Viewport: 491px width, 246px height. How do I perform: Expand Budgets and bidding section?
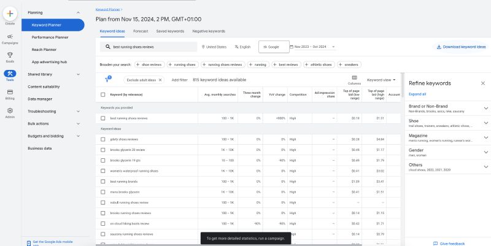(78, 136)
